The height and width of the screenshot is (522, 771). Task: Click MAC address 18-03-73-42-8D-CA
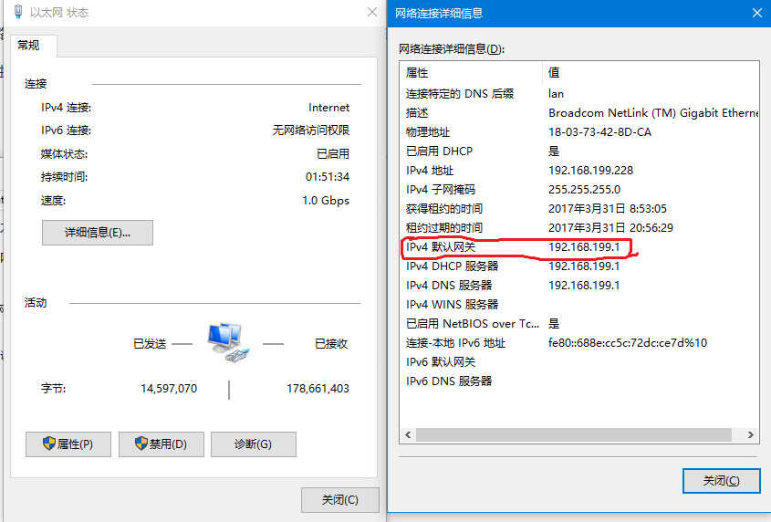(x=599, y=131)
